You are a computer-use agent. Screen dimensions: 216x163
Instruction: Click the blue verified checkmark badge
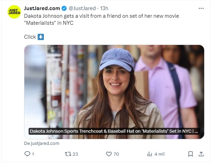[x=64, y=8]
